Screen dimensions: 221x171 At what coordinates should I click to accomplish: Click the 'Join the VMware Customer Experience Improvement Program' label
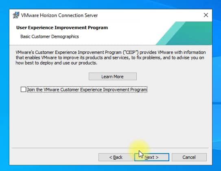pos(87,90)
